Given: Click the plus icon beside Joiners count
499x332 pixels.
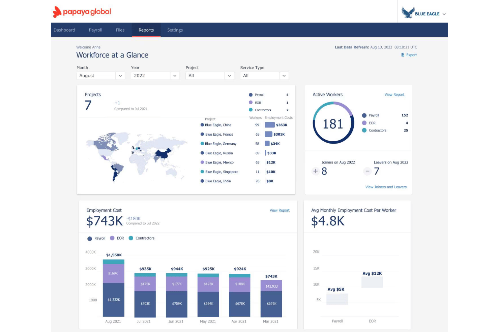Looking at the screenshot, I should (315, 171).
